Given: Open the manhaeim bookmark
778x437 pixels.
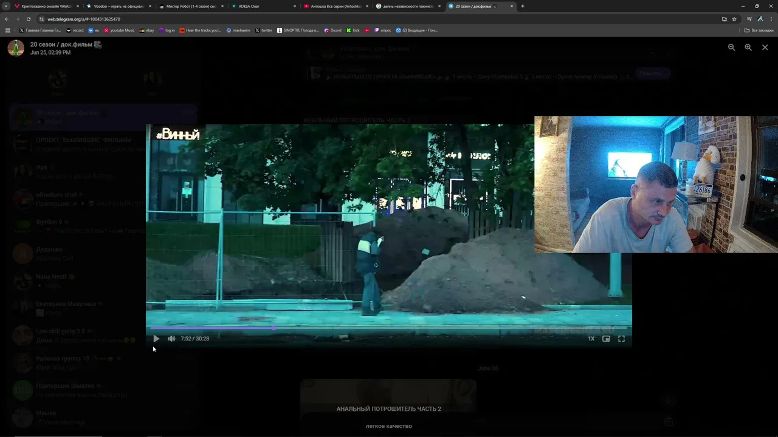Looking at the screenshot, I should [238, 30].
